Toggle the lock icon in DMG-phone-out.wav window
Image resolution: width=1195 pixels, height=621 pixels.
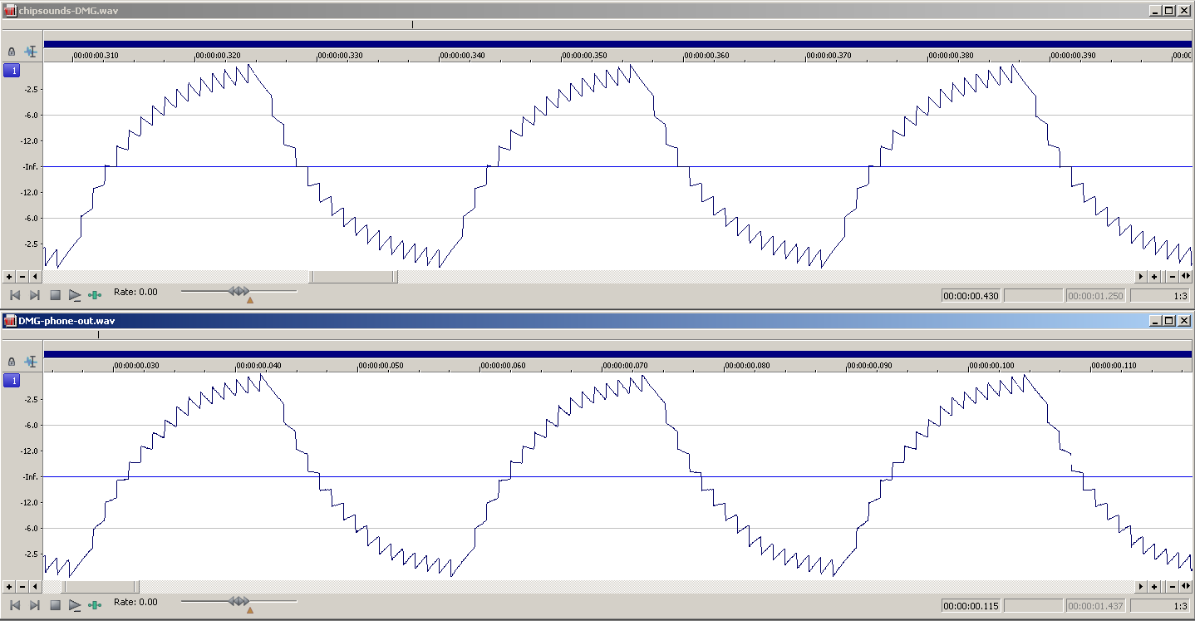12,362
